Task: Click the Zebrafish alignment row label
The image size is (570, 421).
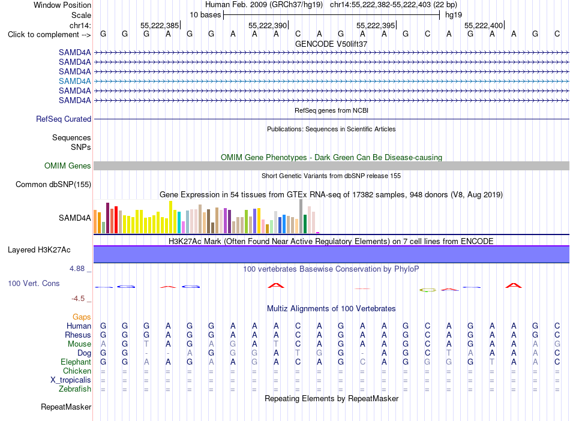Action: (75, 389)
